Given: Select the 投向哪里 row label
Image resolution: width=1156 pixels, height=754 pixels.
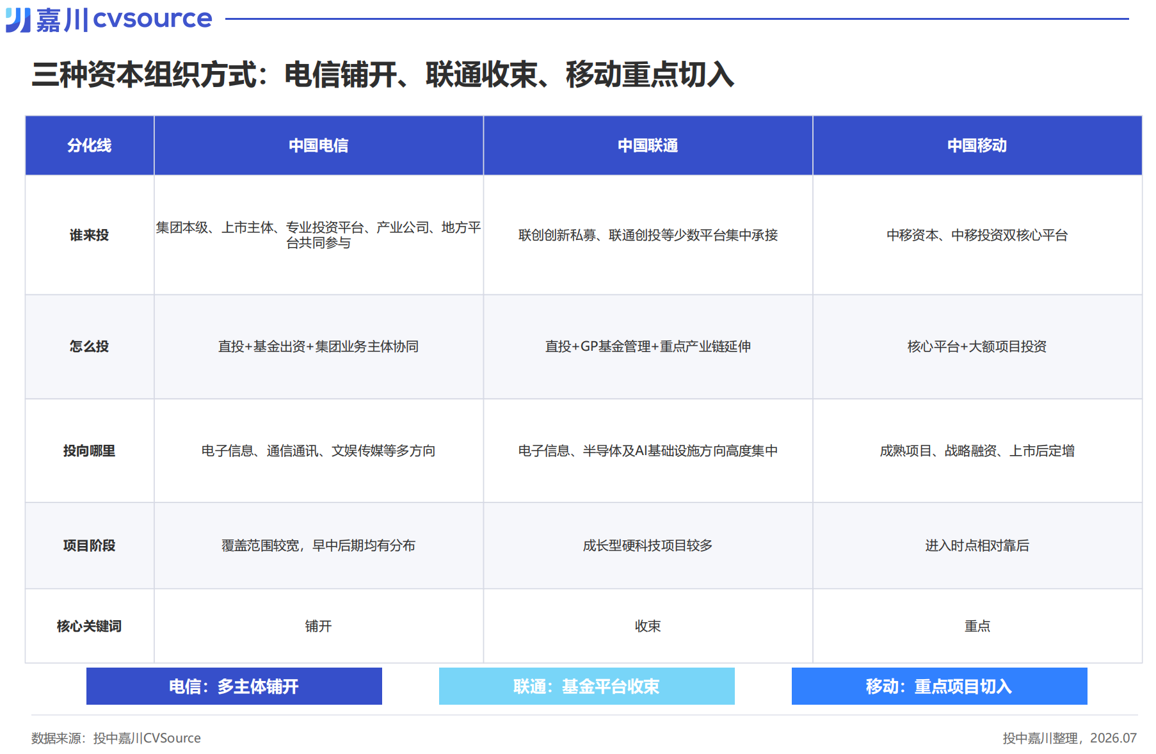Looking at the screenshot, I should [90, 451].
